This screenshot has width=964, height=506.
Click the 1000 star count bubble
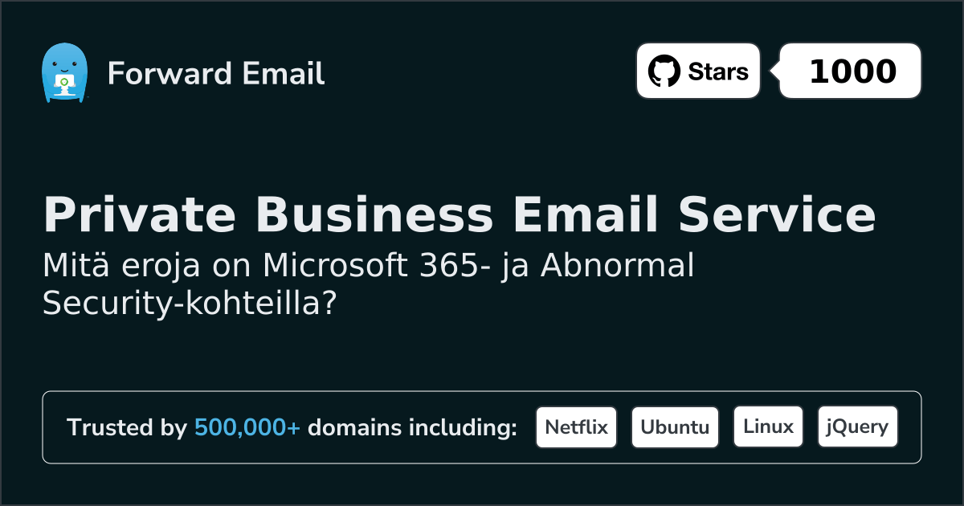coord(852,71)
